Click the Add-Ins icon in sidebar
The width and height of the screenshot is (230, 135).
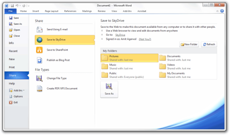(x=11, y=90)
